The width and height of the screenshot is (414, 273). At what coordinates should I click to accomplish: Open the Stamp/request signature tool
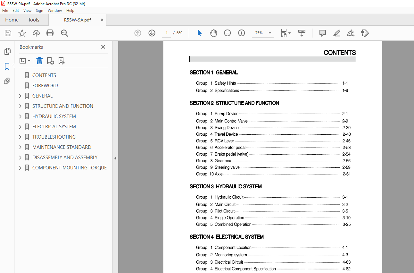[365, 33]
